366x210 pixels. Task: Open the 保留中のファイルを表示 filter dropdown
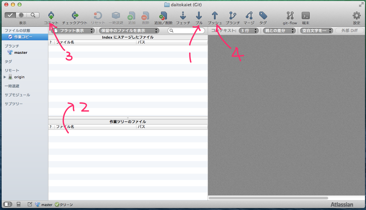click(129, 30)
